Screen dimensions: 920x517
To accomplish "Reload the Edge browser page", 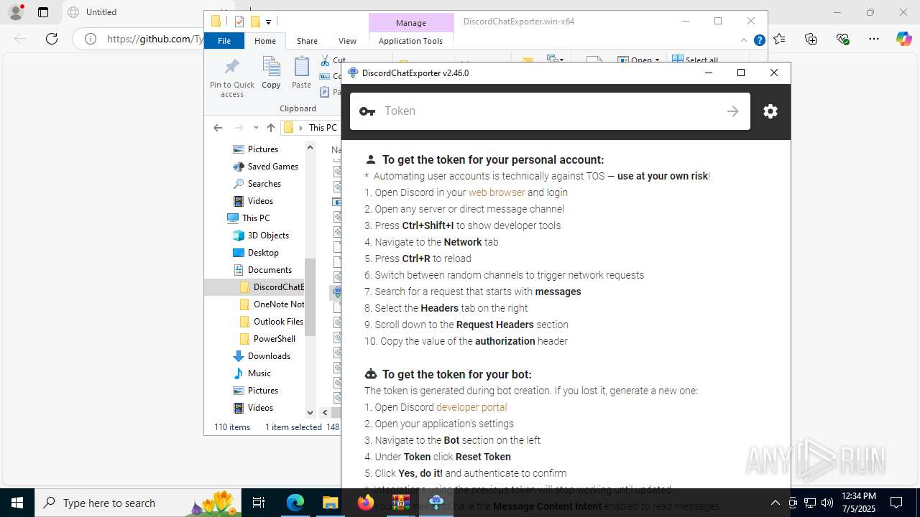I will pyautogui.click(x=52, y=39).
